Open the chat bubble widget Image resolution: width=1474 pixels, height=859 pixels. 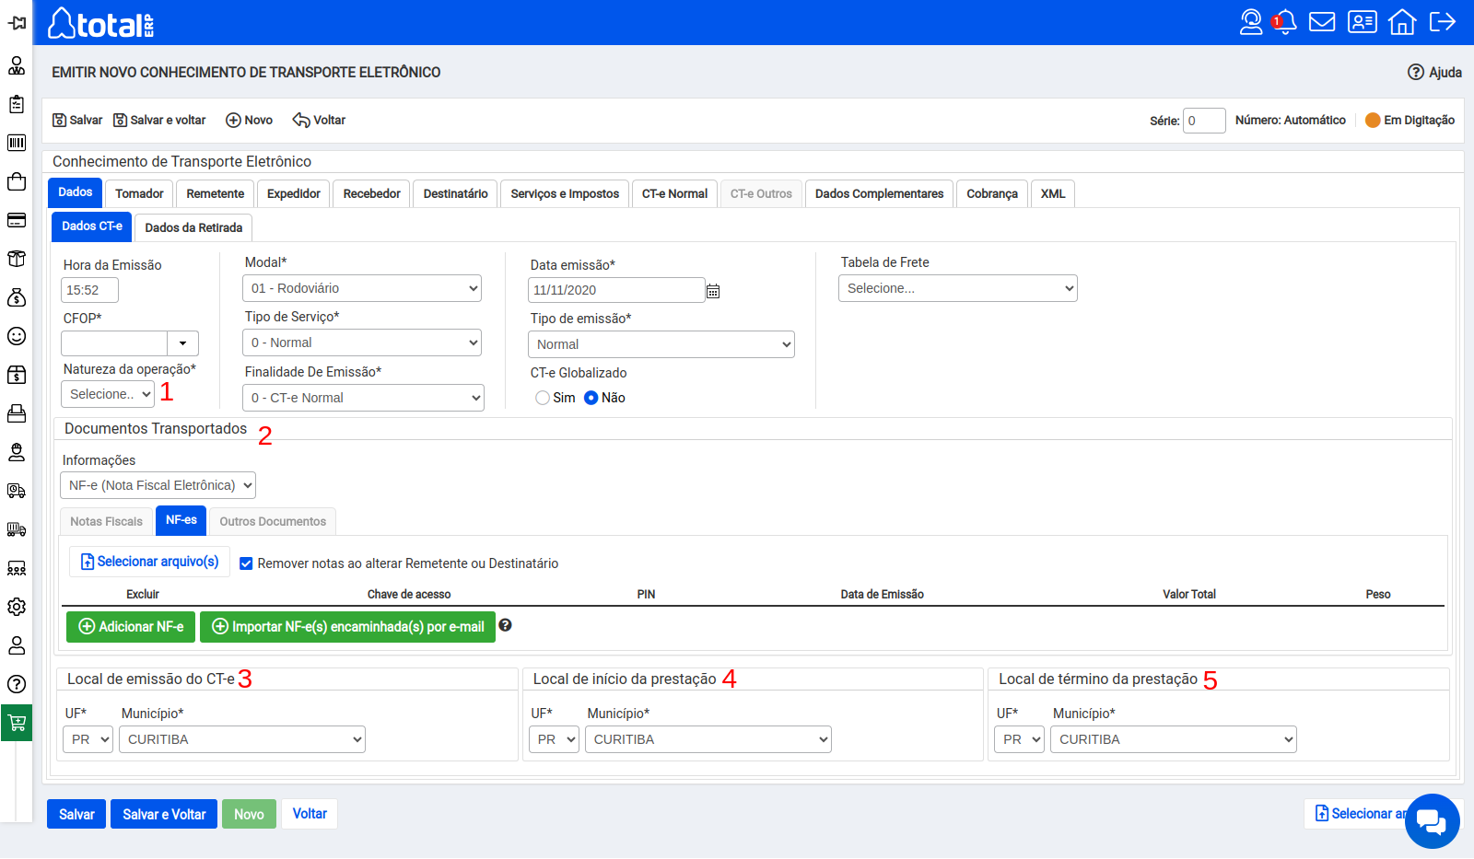(x=1433, y=821)
